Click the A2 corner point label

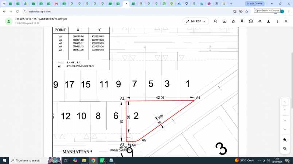122,99
